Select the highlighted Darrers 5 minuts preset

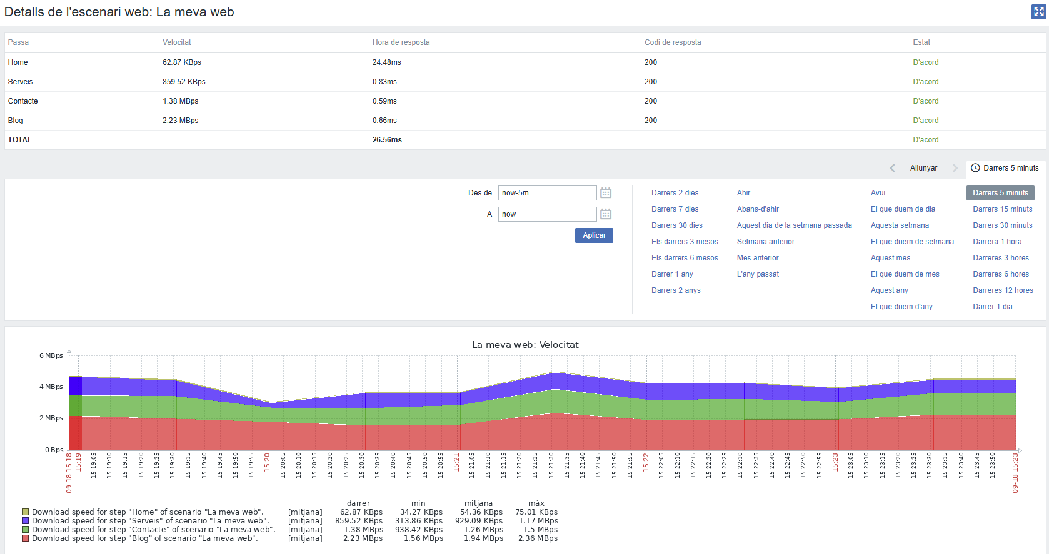pos(1000,193)
